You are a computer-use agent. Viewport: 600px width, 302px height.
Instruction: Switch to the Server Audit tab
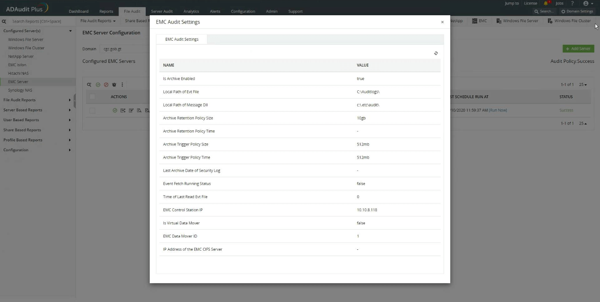click(162, 12)
